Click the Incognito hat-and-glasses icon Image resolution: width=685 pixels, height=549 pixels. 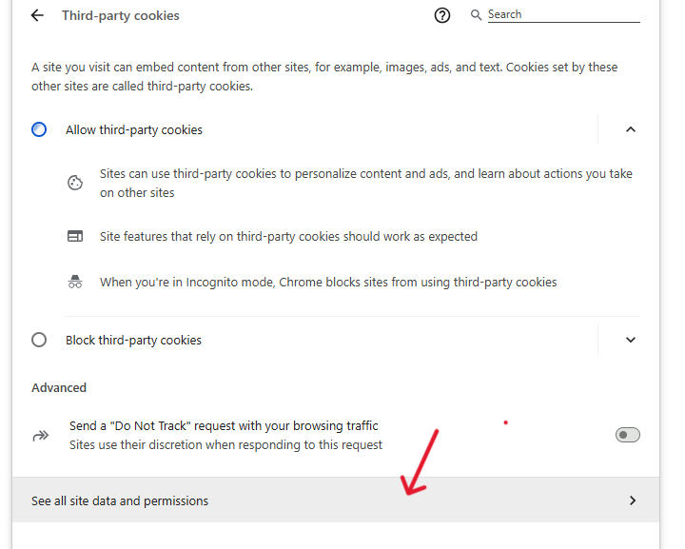click(76, 282)
